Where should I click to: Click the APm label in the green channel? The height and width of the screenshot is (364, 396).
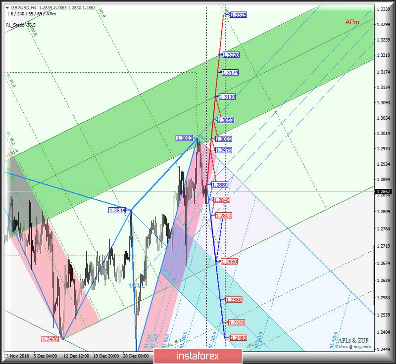click(352, 22)
